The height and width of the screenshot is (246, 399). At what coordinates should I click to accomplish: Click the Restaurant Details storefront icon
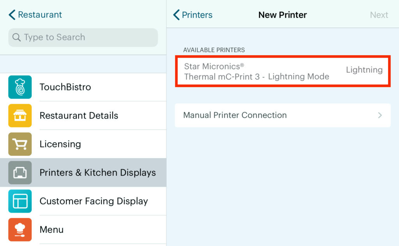tap(20, 115)
